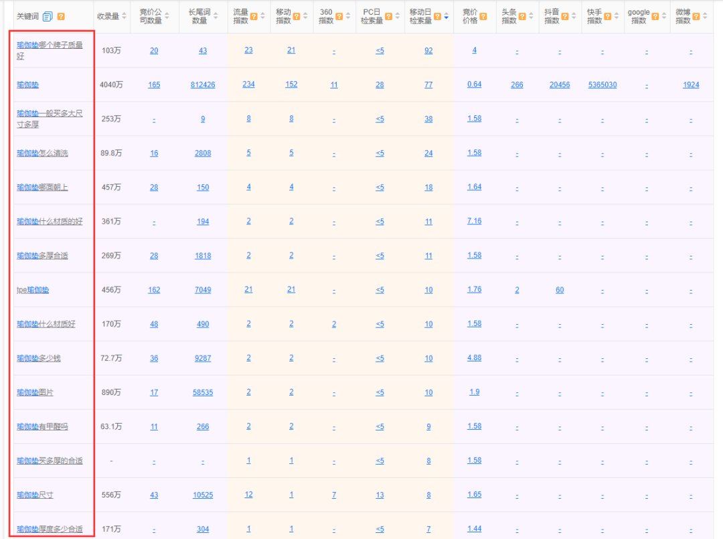This screenshot has height=539, width=723.
Task: Click the 812426 long-tail count for 瑜伽垫
Action: [203, 85]
